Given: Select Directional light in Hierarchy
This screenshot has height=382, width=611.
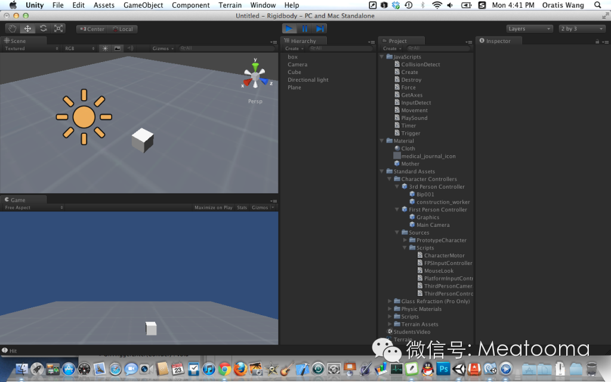Looking at the screenshot, I should pyautogui.click(x=308, y=79).
